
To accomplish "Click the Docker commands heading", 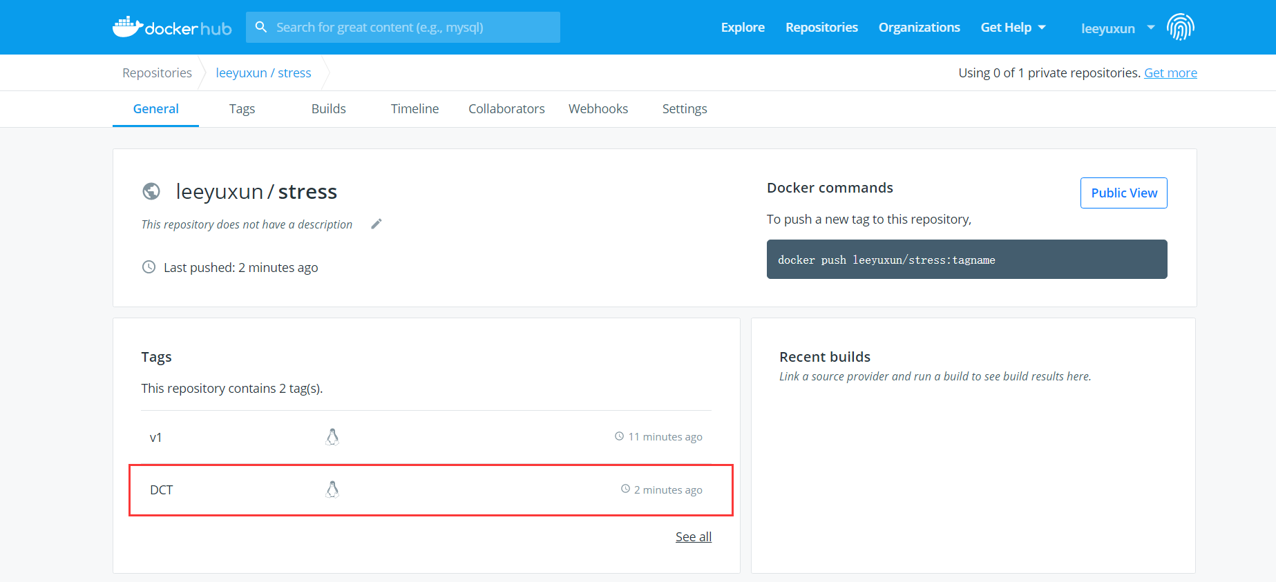I will (830, 188).
